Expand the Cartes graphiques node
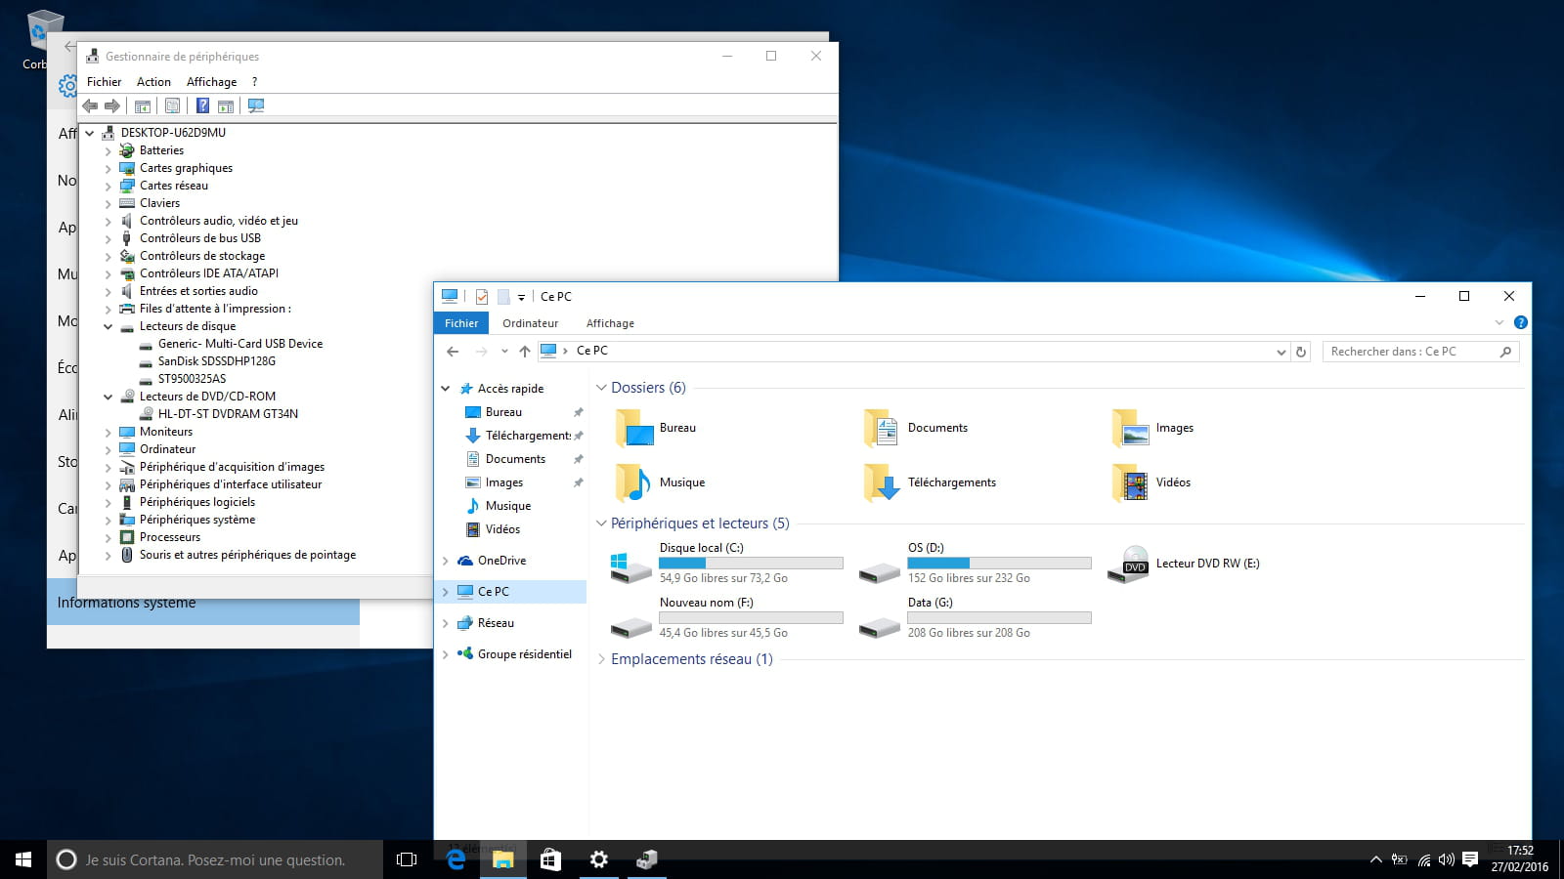The image size is (1564, 879). [x=108, y=169]
